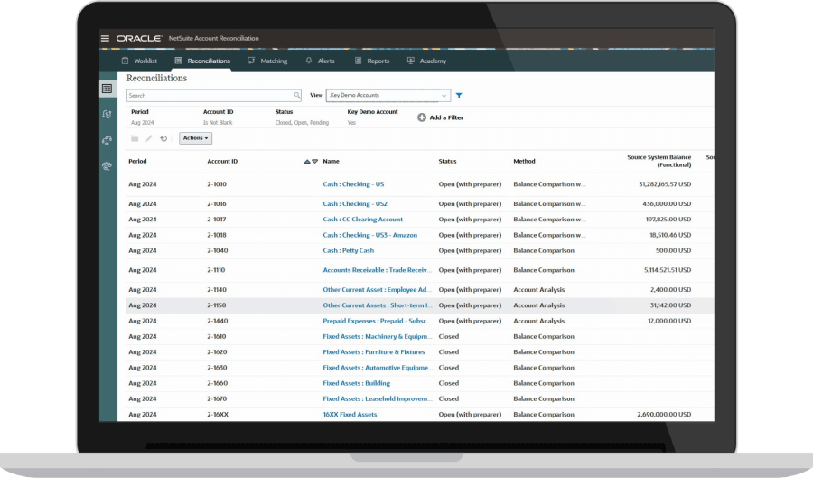
Task: Click Add a Filter
Action: coord(440,117)
